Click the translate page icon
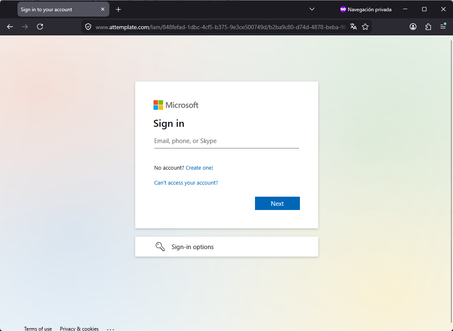The height and width of the screenshot is (331, 453). pyautogui.click(x=353, y=27)
